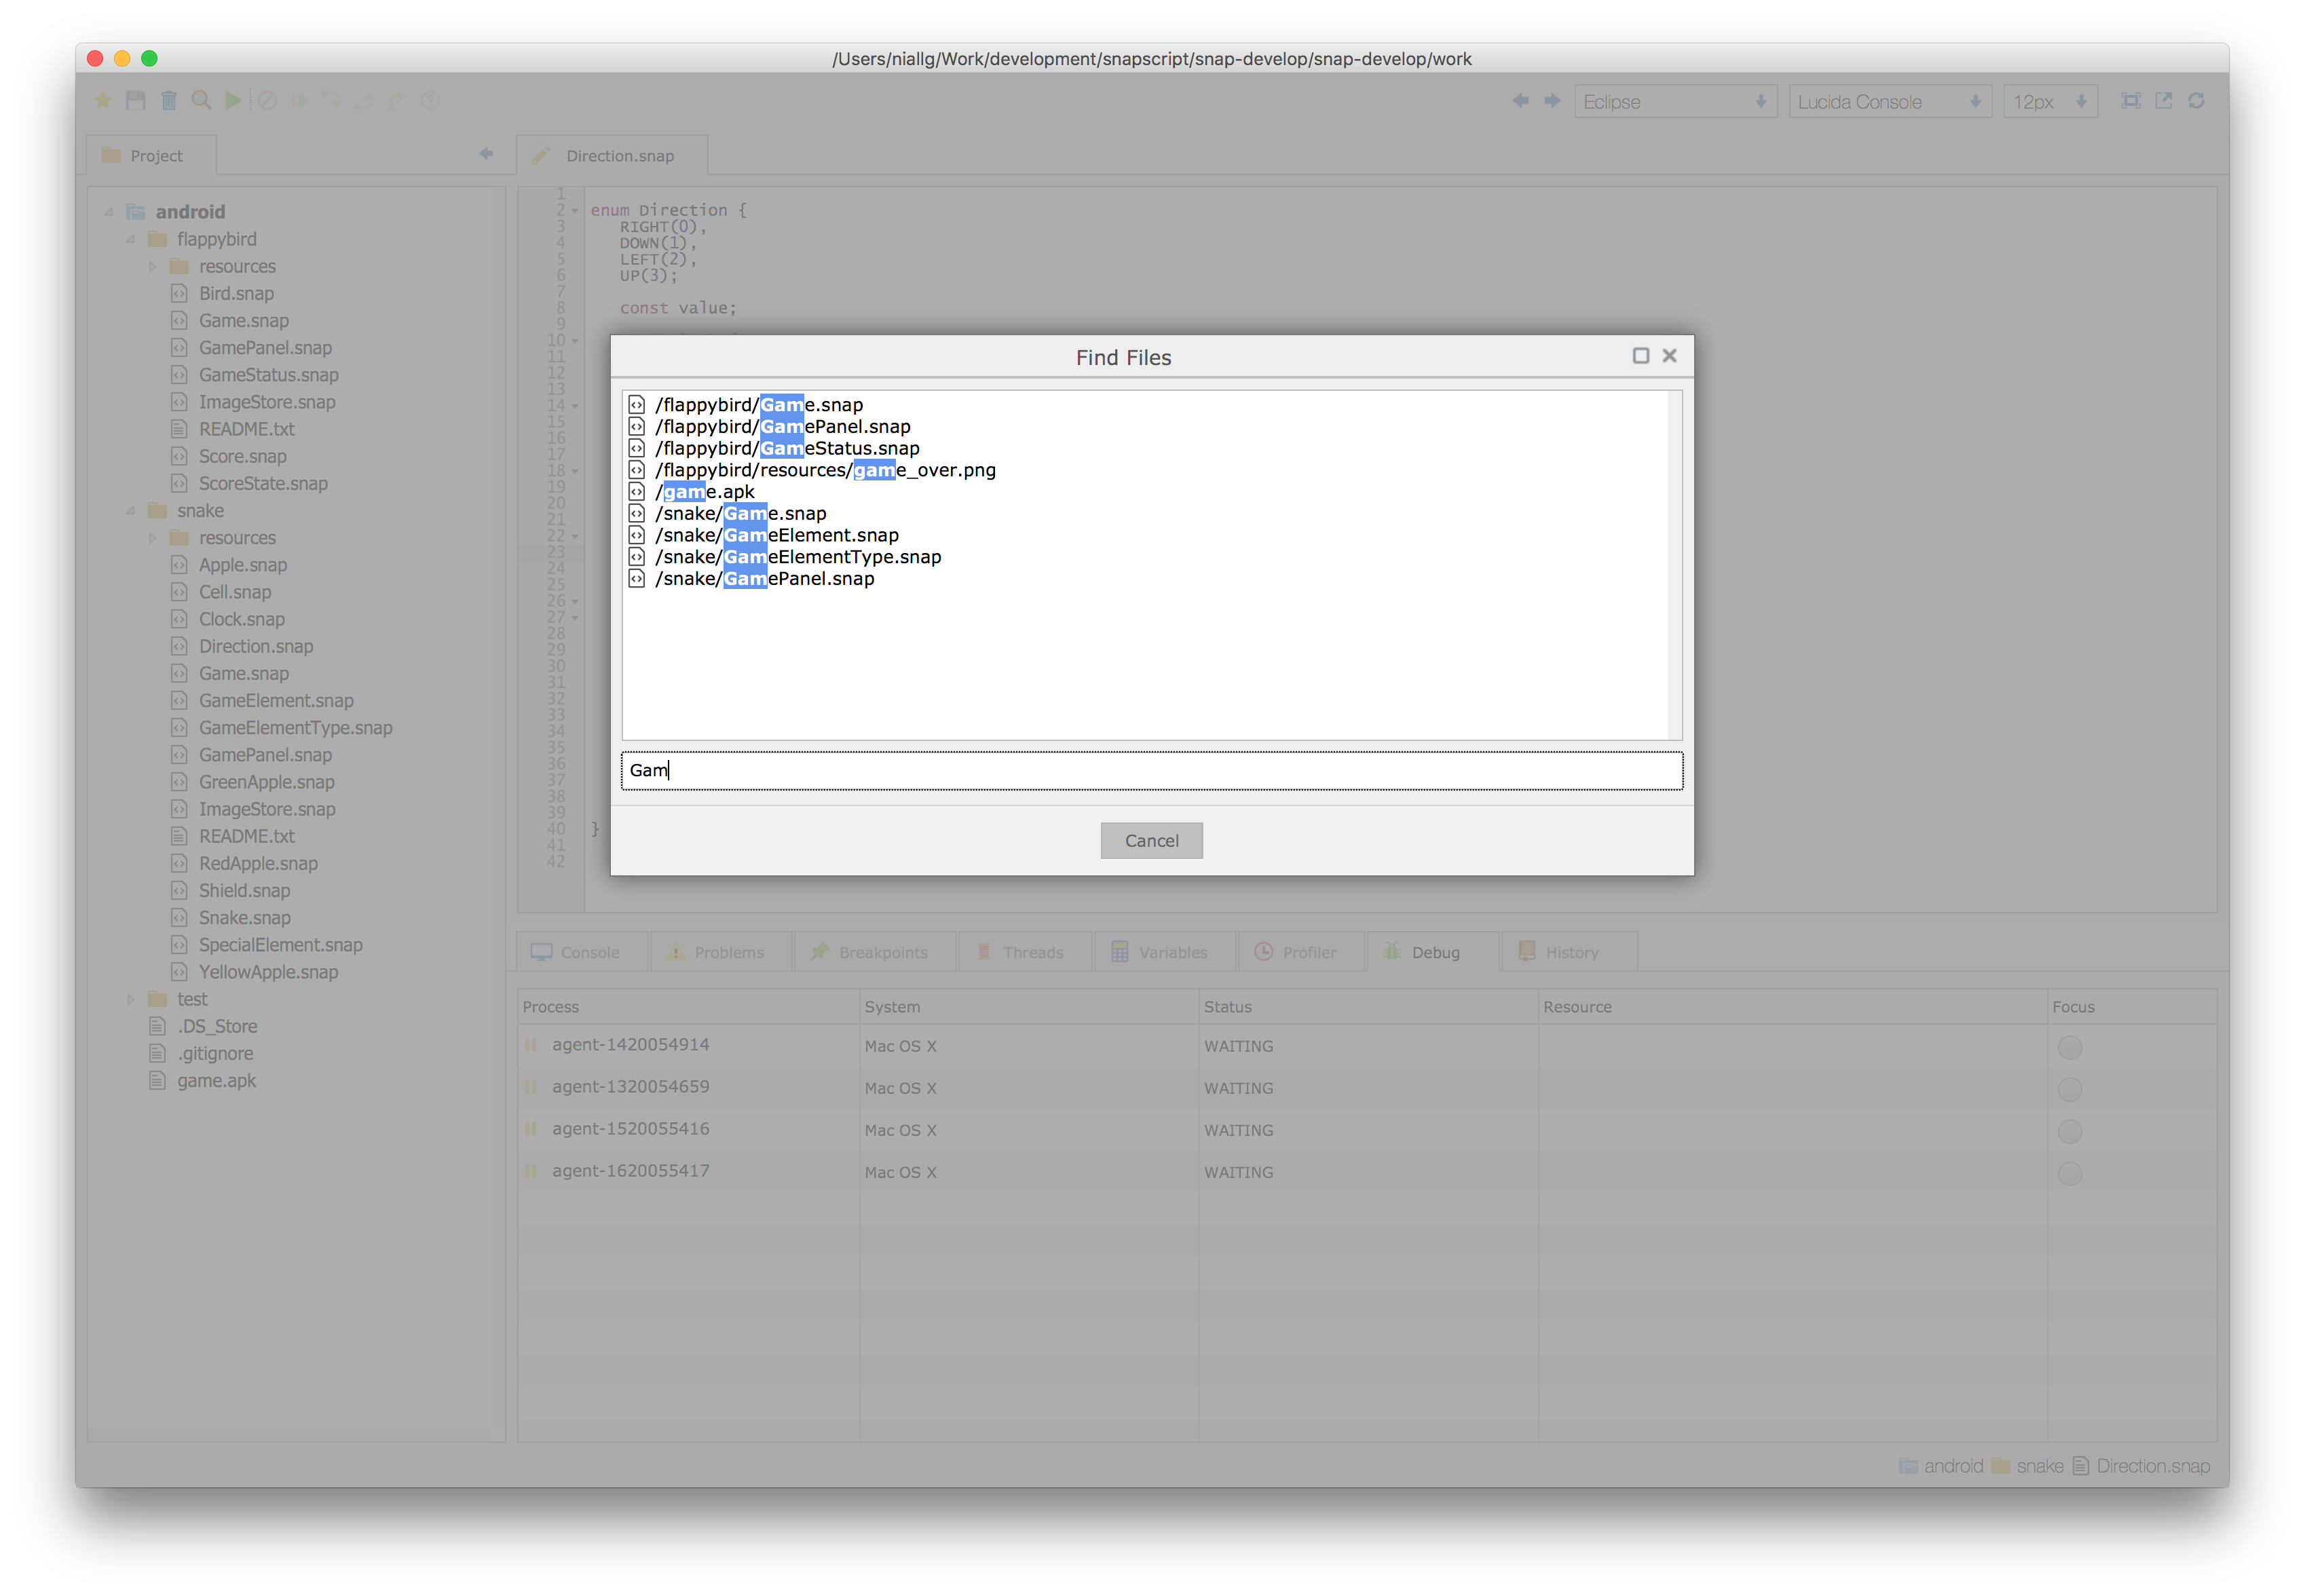This screenshot has width=2305, height=1596.
Task: Click the full screen editor icon
Action: [x=2131, y=101]
